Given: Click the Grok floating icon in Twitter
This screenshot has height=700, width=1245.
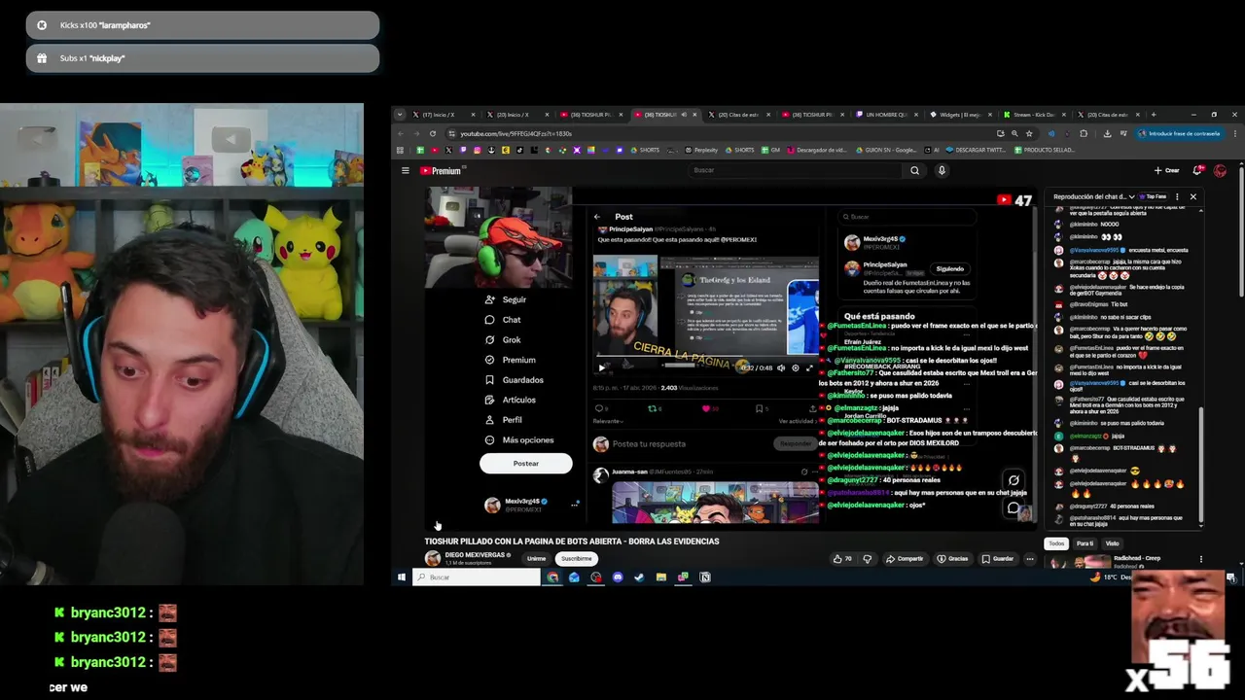Looking at the screenshot, I should [x=1014, y=479].
